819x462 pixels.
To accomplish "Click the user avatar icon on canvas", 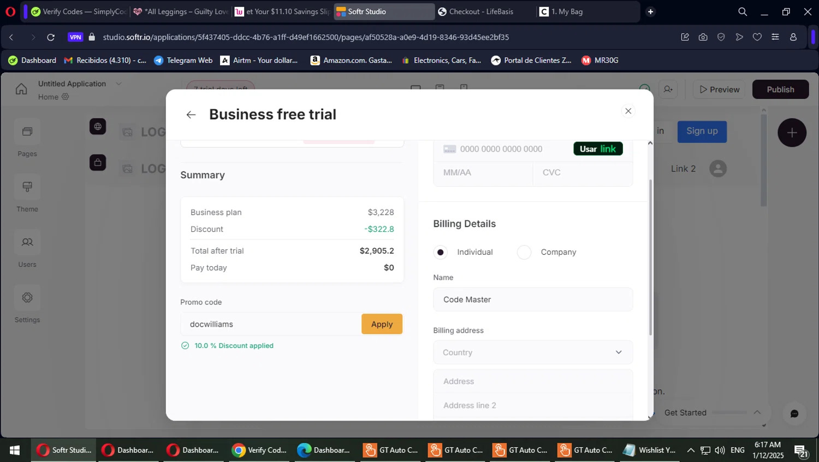I will [x=718, y=169].
